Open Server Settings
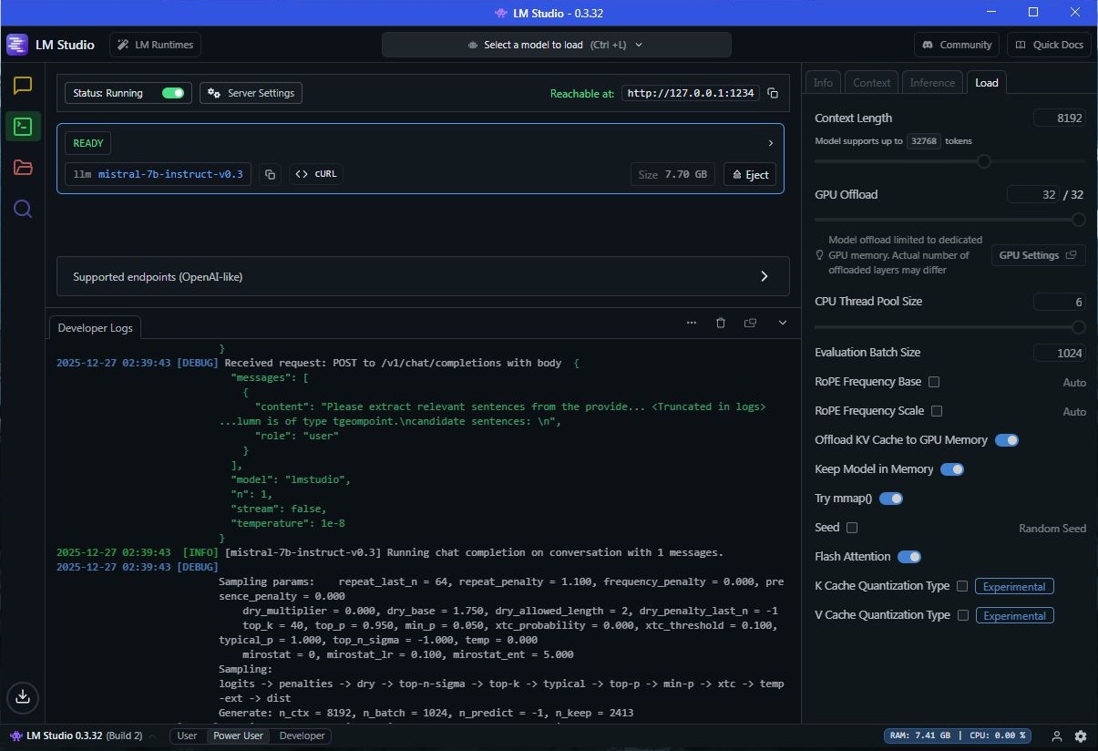Viewport: 1098px width, 751px height. (x=251, y=93)
